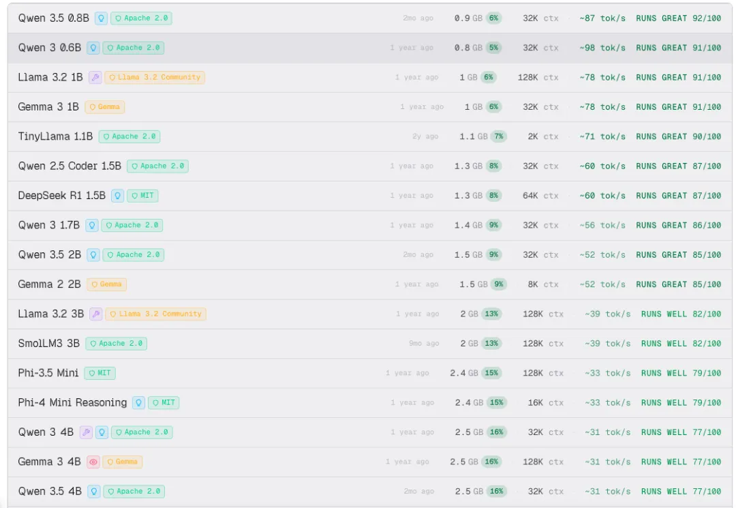Screen dimensions: 736x508
Task: Choose the Qwen 2.5 Coder 1.5B model
Action: (70, 166)
